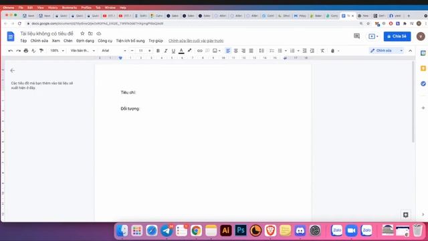428x241 pixels.
Task: Open the Công cụ menu
Action: 105,41
